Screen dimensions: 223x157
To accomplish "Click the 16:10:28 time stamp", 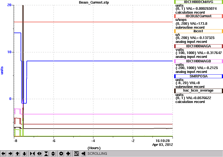I will [163, 141].
